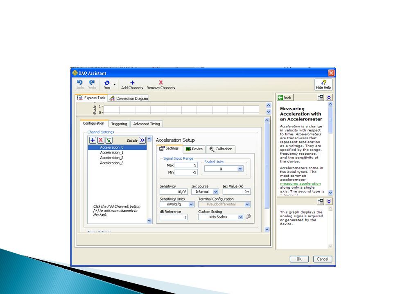The width and height of the screenshot is (393, 294).
Task: Collapse the upper help pane with double-up arrows
Action: pyautogui.click(x=329, y=98)
